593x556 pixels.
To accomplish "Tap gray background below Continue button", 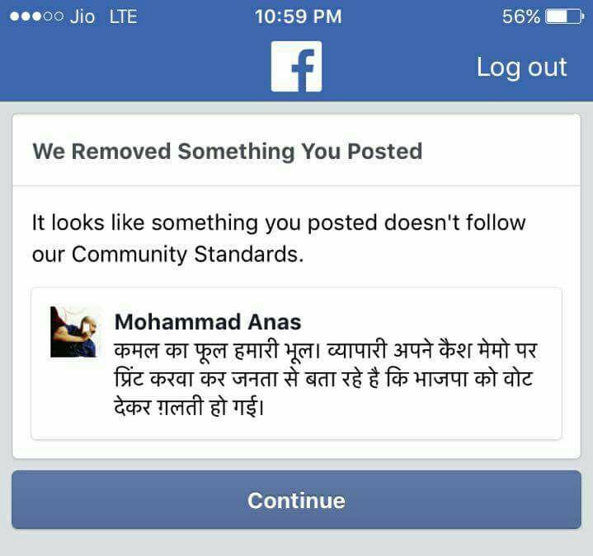I will point(296,543).
